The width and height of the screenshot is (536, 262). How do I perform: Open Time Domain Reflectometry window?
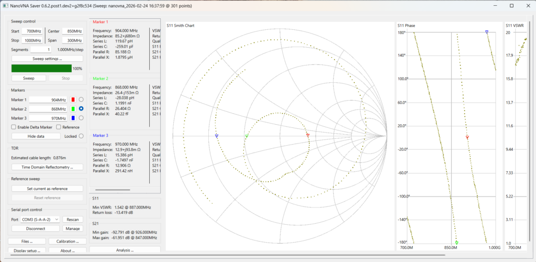coord(47,167)
